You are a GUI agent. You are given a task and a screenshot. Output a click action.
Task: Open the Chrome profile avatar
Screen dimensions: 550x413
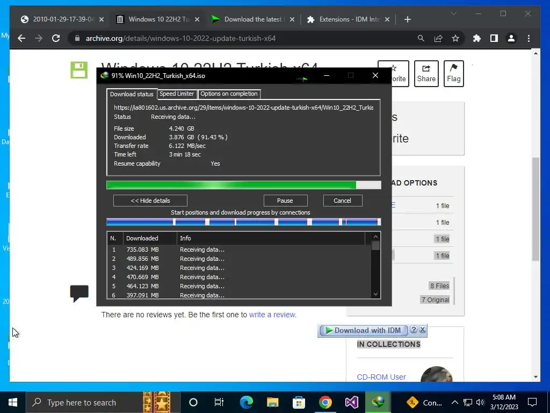click(x=511, y=38)
